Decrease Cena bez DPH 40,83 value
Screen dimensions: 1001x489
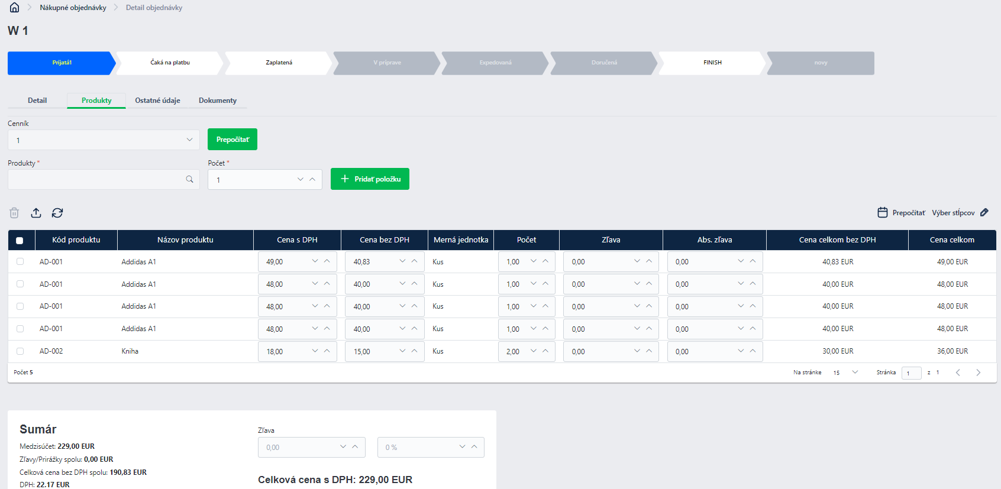tap(402, 261)
